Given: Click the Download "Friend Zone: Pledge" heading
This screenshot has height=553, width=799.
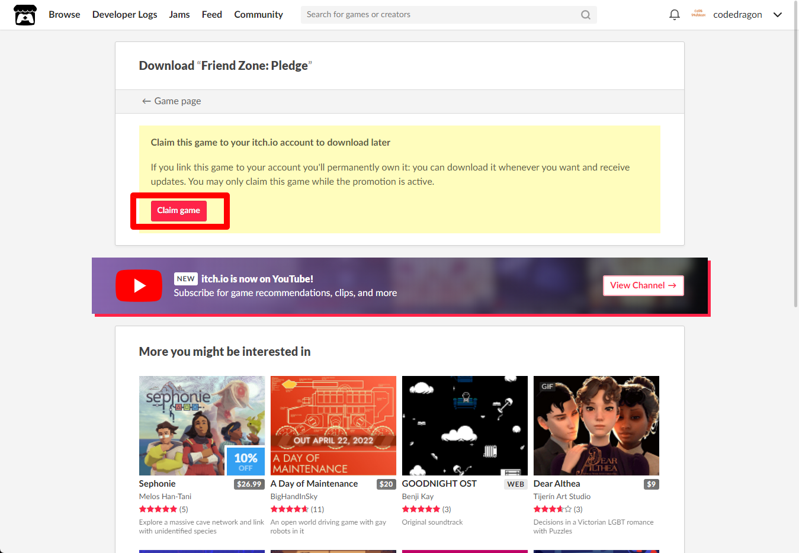Looking at the screenshot, I should tap(226, 66).
